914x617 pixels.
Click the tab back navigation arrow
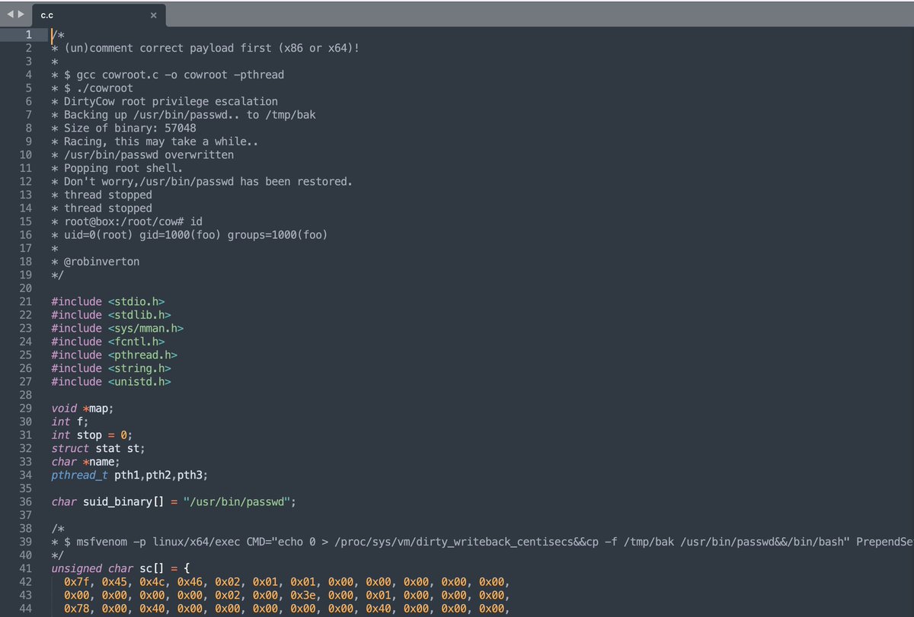pos(10,14)
